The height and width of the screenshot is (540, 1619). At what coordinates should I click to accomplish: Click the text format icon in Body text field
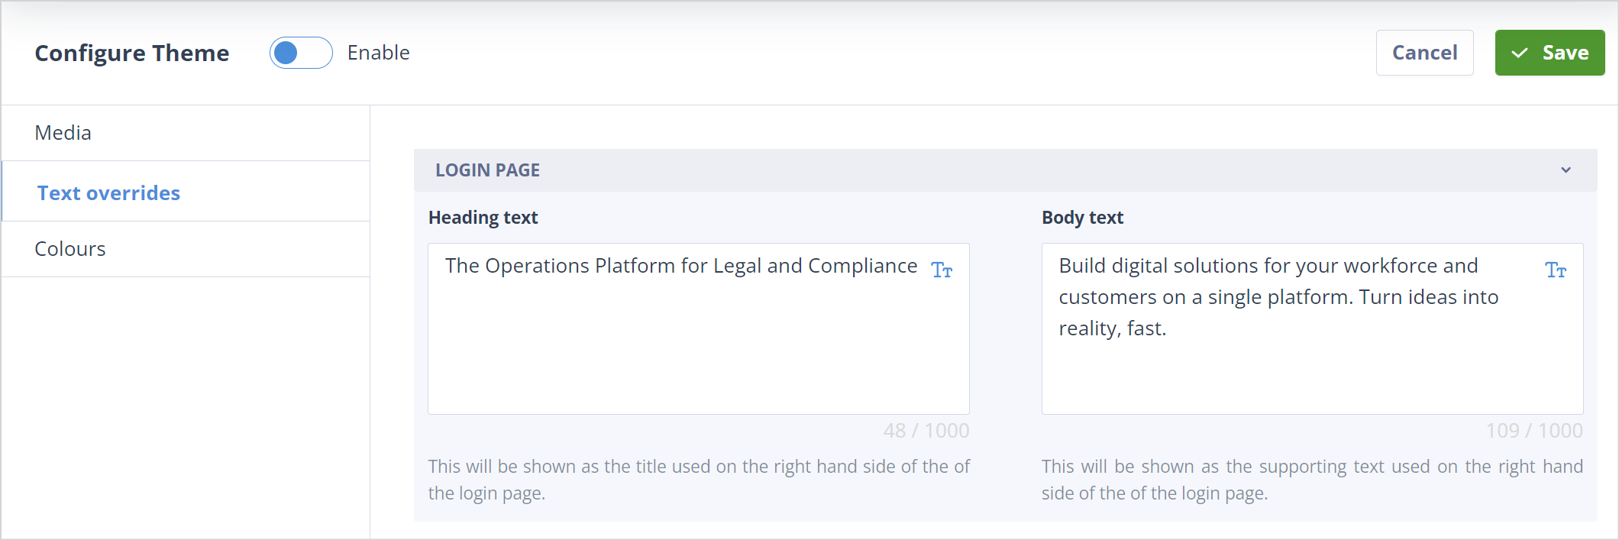tap(1556, 270)
